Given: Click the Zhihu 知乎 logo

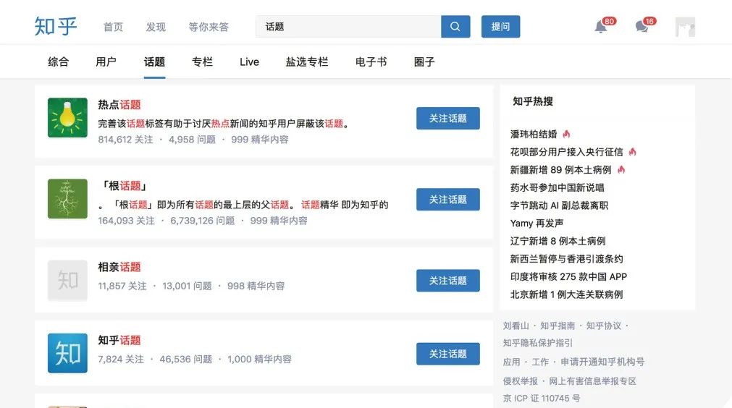Looking at the screenshot, I should [56, 26].
